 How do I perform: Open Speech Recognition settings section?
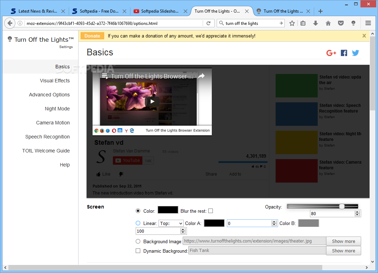point(47,137)
